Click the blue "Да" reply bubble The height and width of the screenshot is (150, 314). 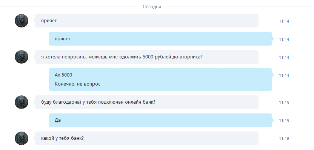(160, 120)
